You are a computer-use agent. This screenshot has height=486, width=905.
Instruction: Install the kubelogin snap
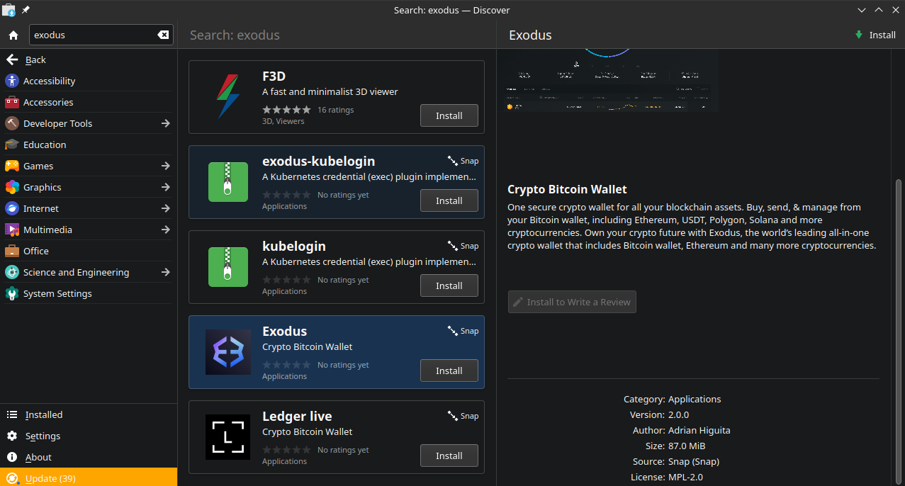tap(449, 286)
